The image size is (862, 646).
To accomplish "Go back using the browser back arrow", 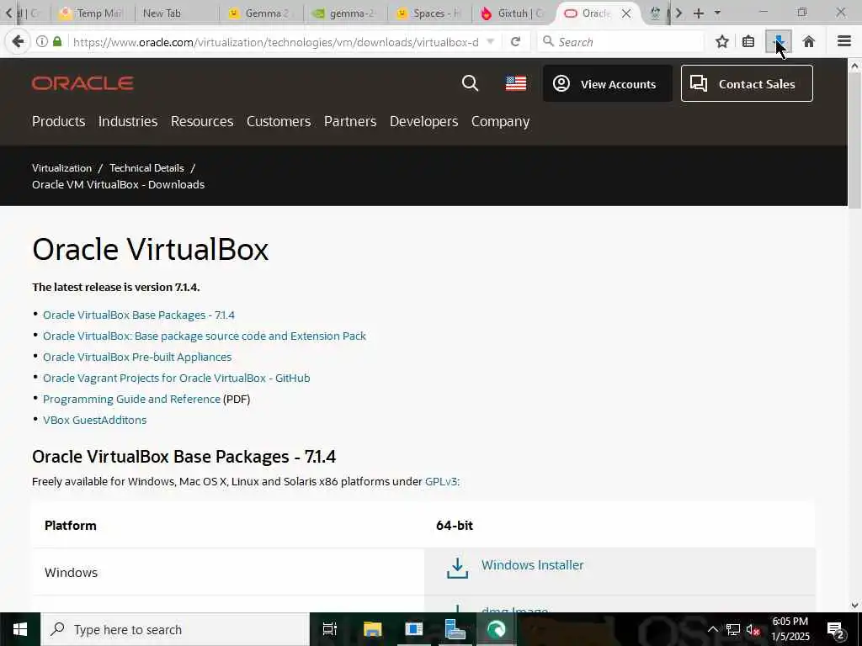I will tap(18, 42).
